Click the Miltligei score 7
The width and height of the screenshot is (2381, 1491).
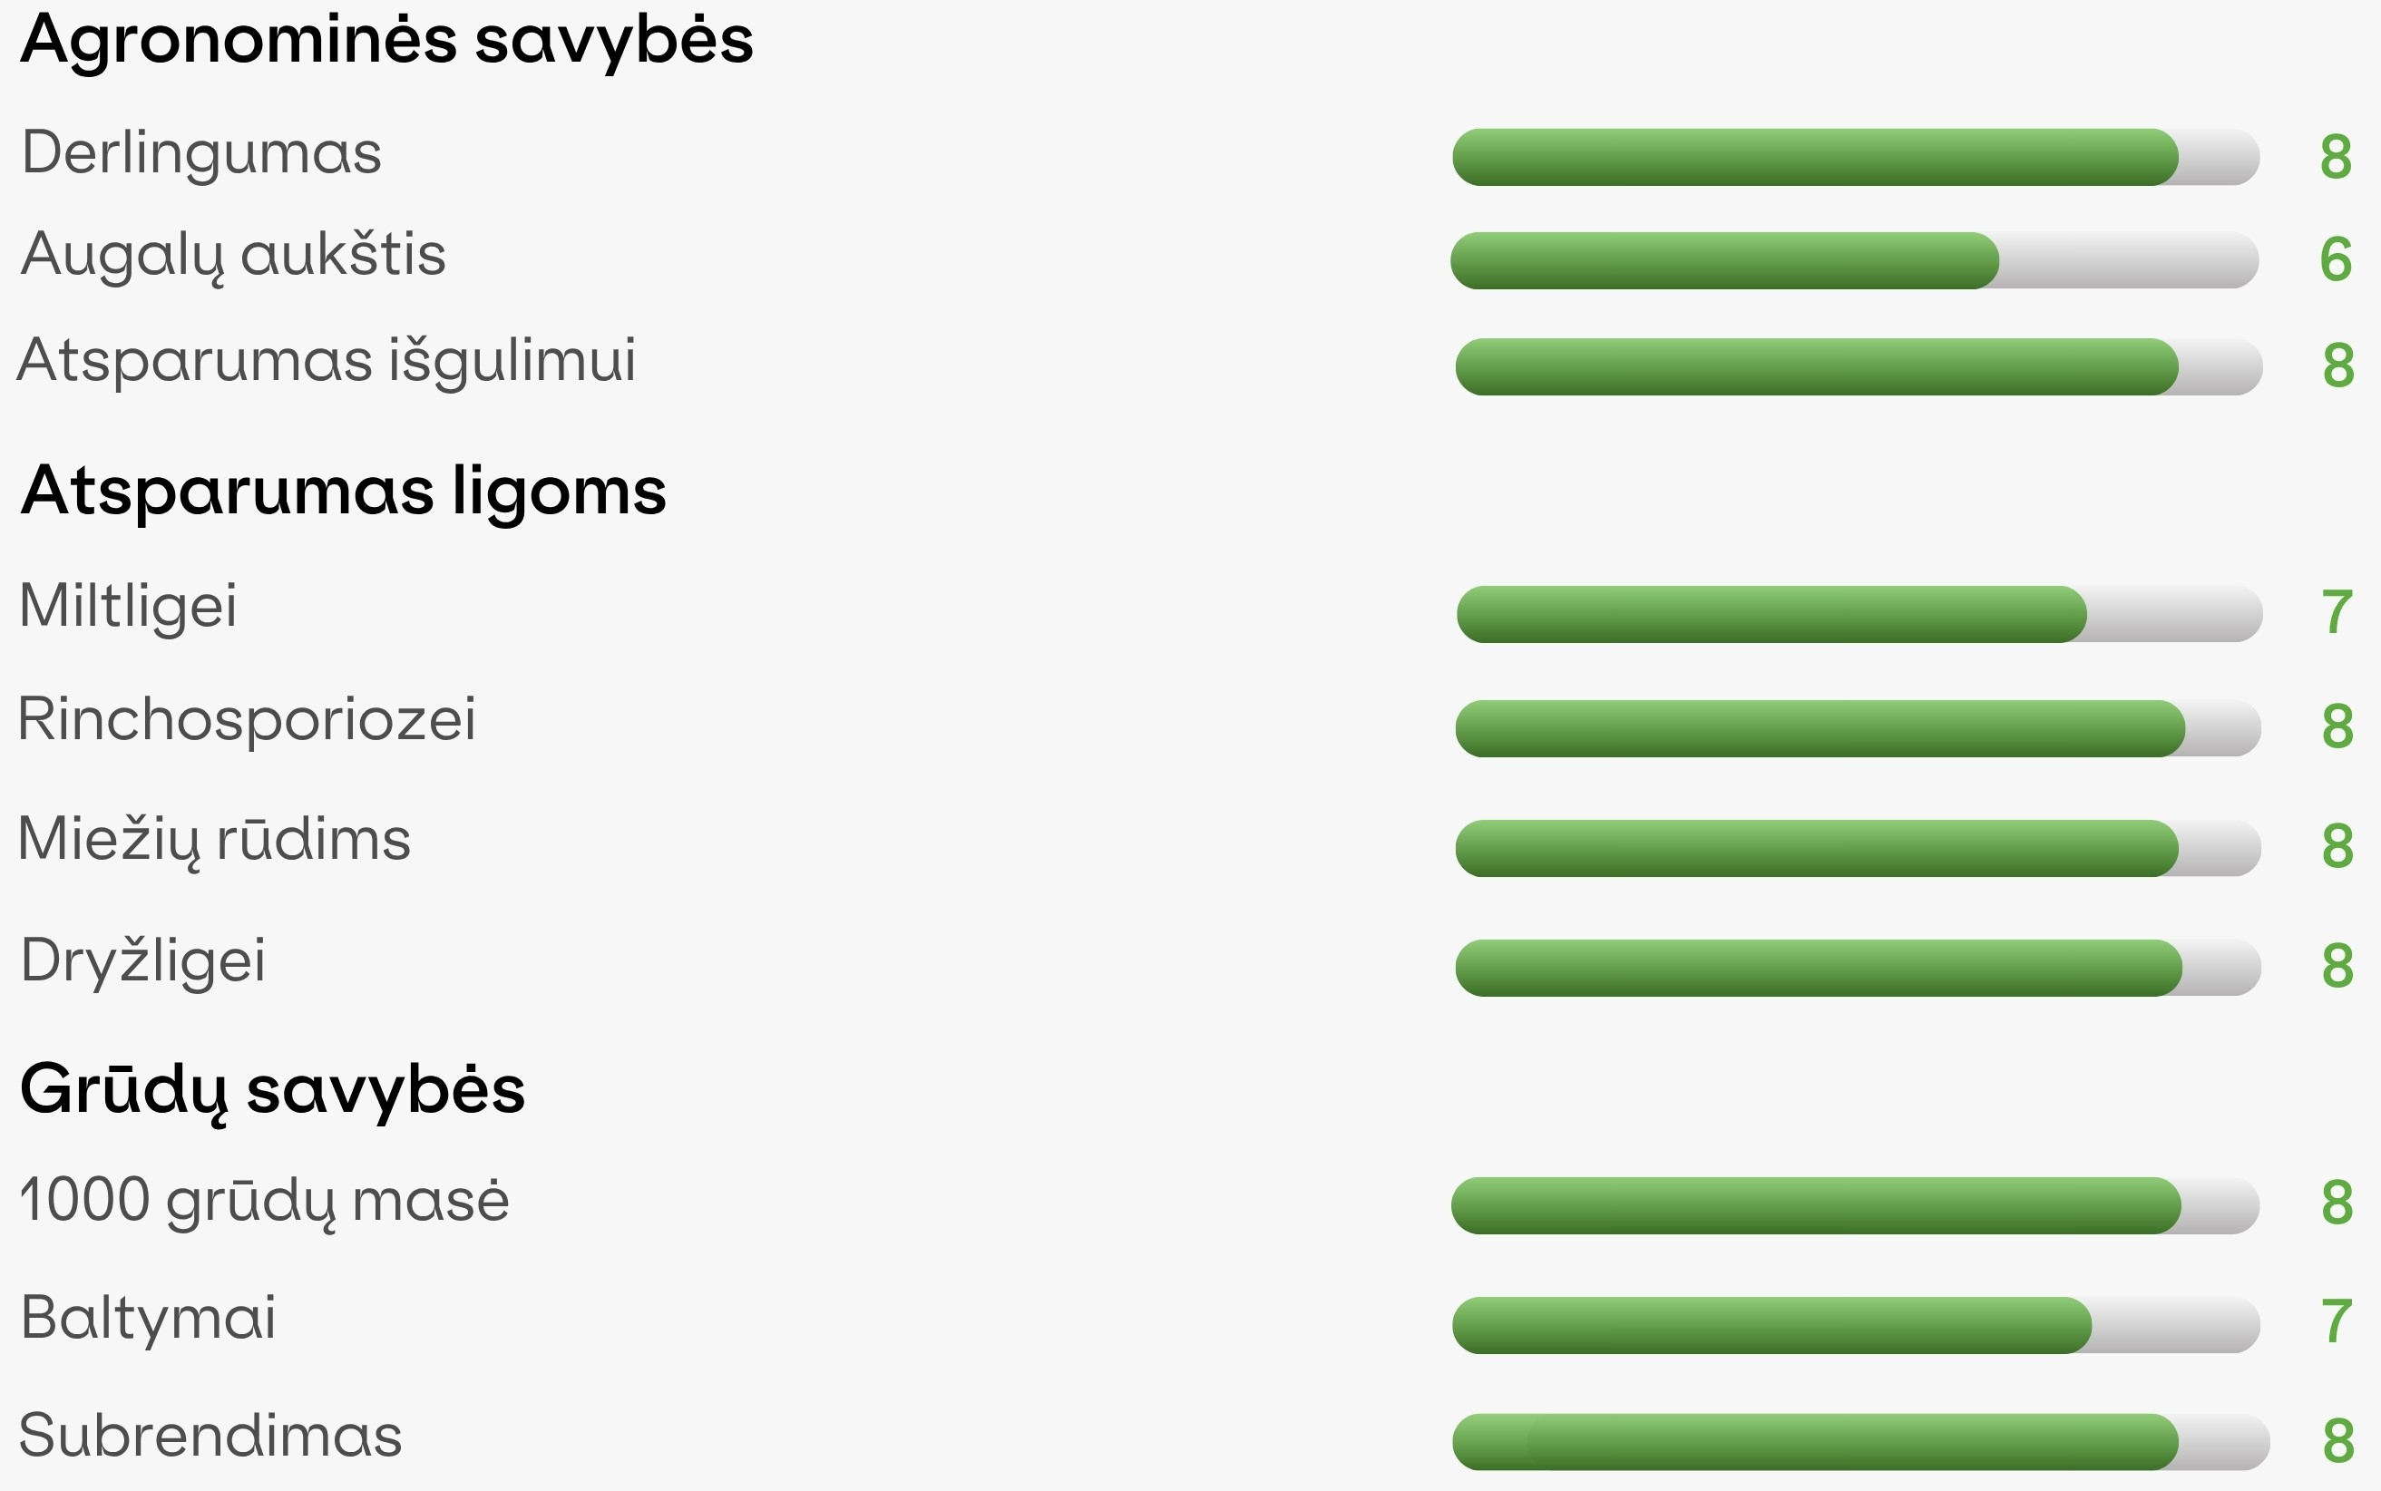point(2337,613)
